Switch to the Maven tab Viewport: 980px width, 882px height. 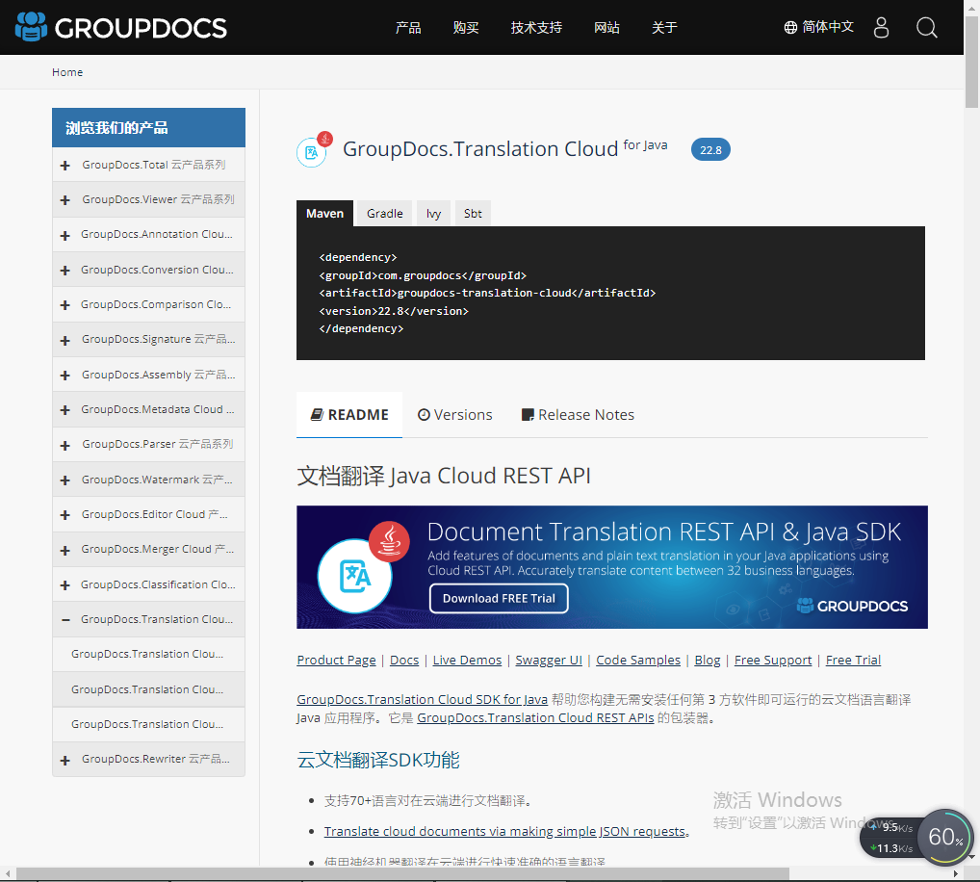tap(325, 213)
